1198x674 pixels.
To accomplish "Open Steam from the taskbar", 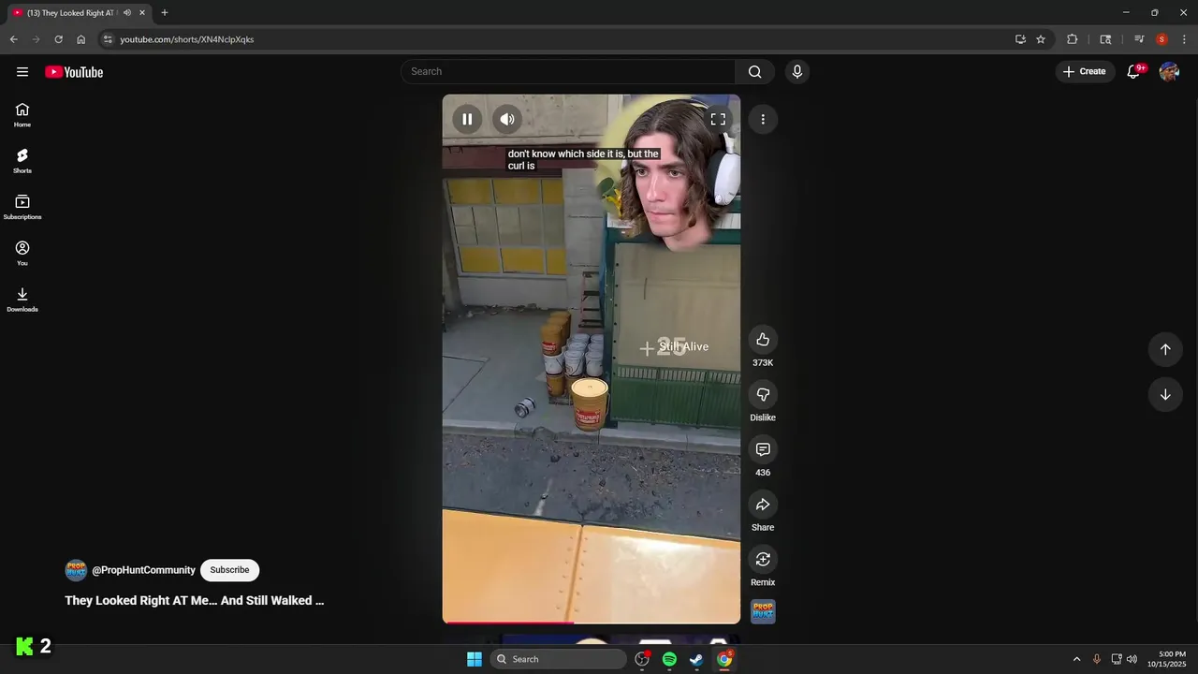I will point(696,659).
